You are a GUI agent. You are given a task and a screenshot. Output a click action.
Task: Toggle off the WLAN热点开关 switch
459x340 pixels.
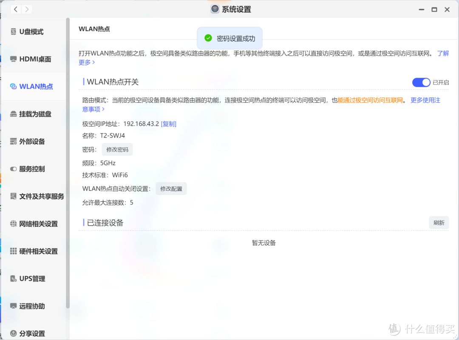click(421, 82)
